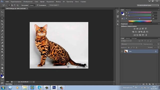Enable new selection mode in options bar
The image size is (160, 90).
tap(9, 5)
